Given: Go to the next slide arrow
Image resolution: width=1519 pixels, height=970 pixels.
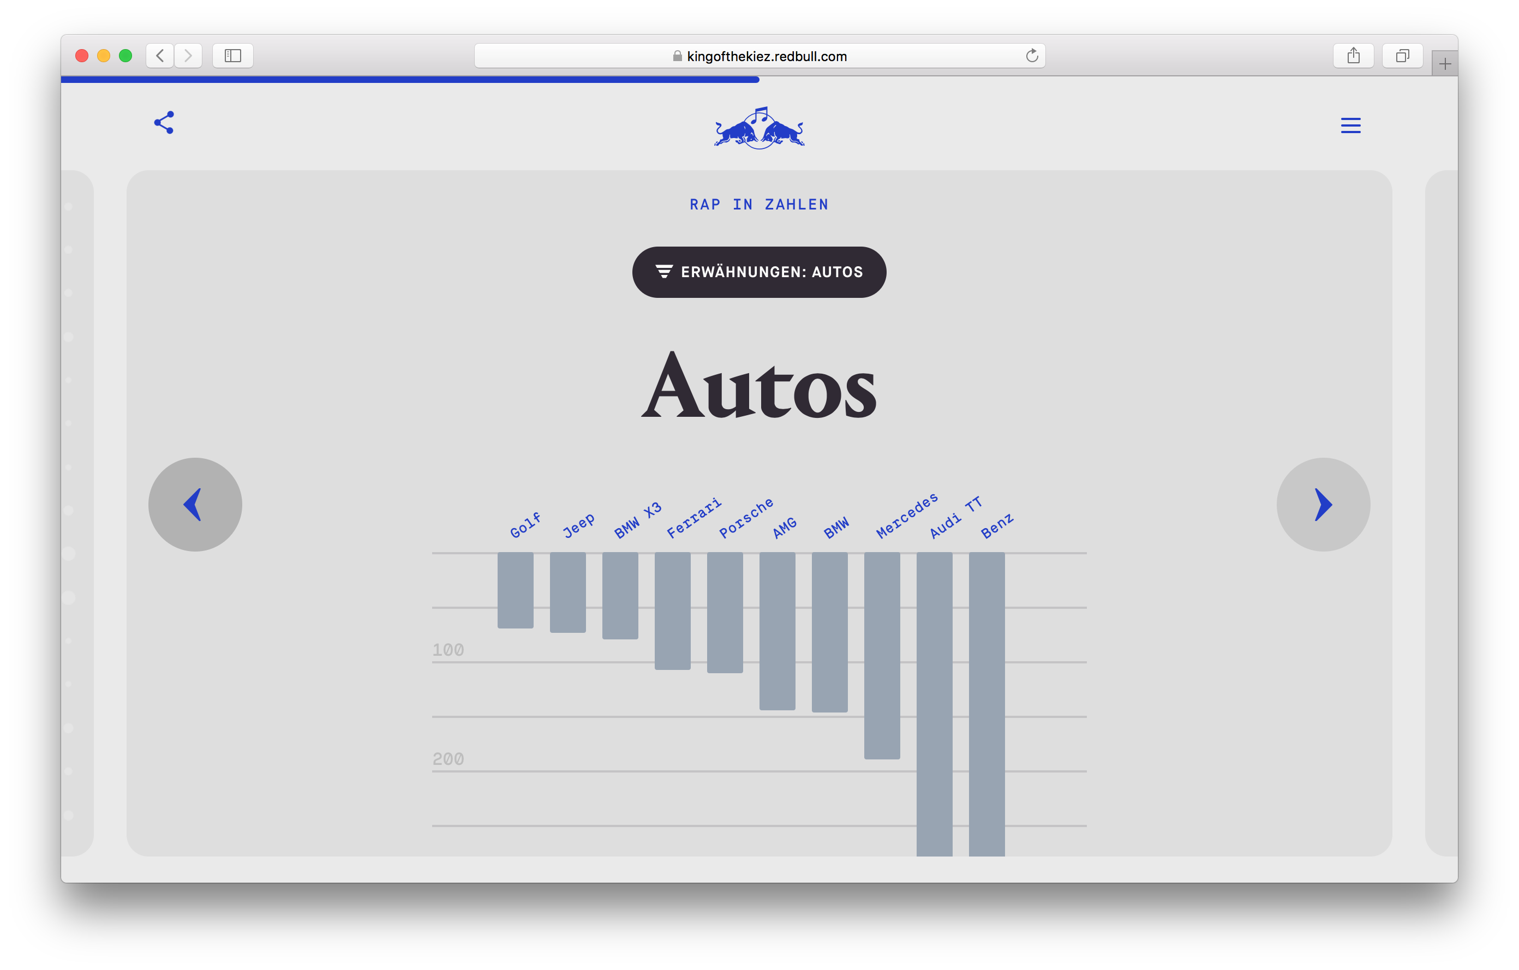Looking at the screenshot, I should [1324, 505].
